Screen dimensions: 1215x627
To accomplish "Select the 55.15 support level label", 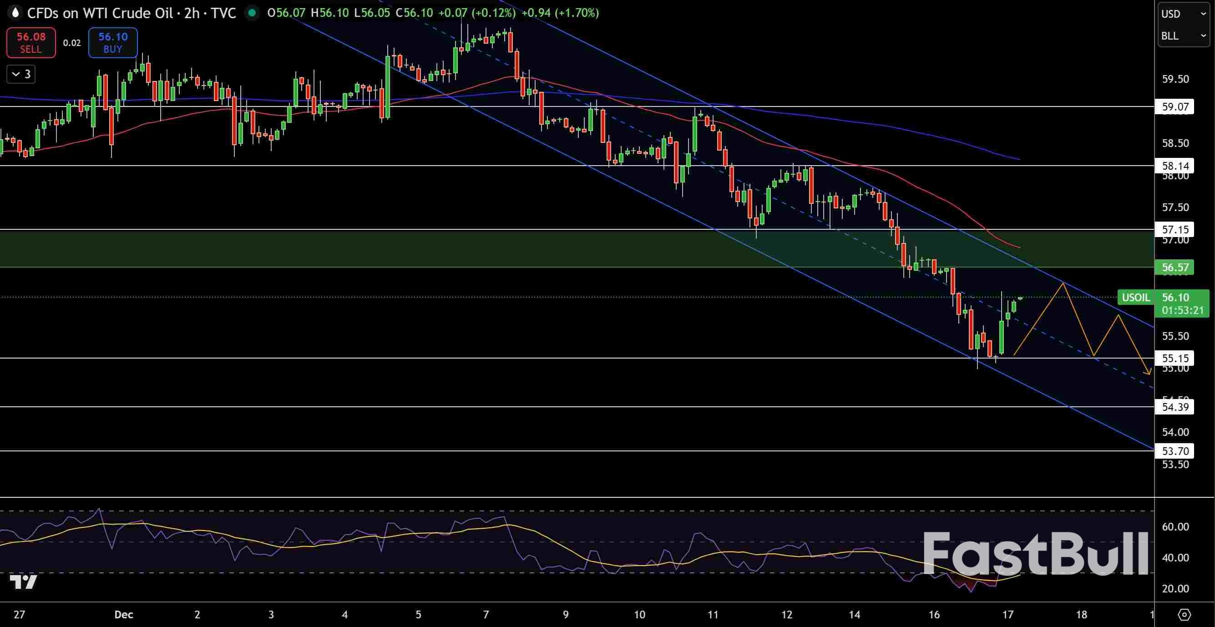I will click(1174, 358).
